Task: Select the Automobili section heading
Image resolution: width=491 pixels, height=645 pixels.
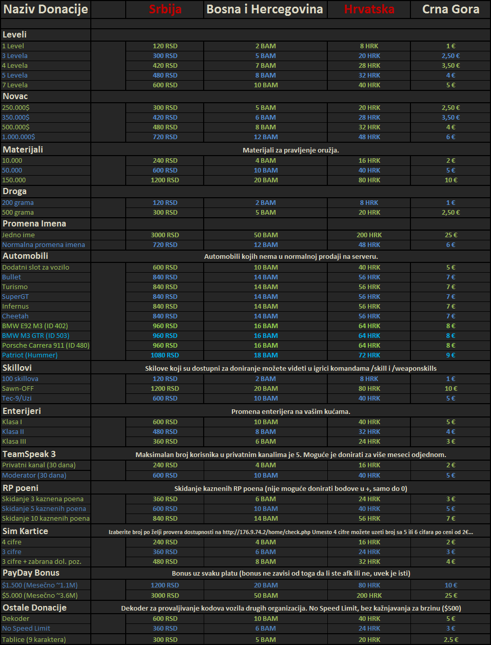Action: click(25, 256)
